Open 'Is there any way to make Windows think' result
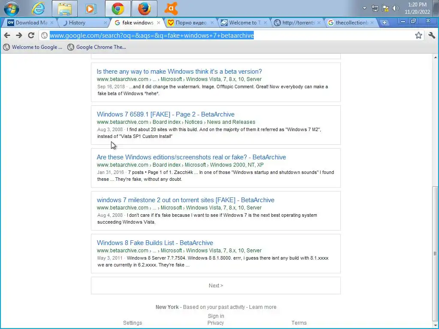 (x=179, y=72)
